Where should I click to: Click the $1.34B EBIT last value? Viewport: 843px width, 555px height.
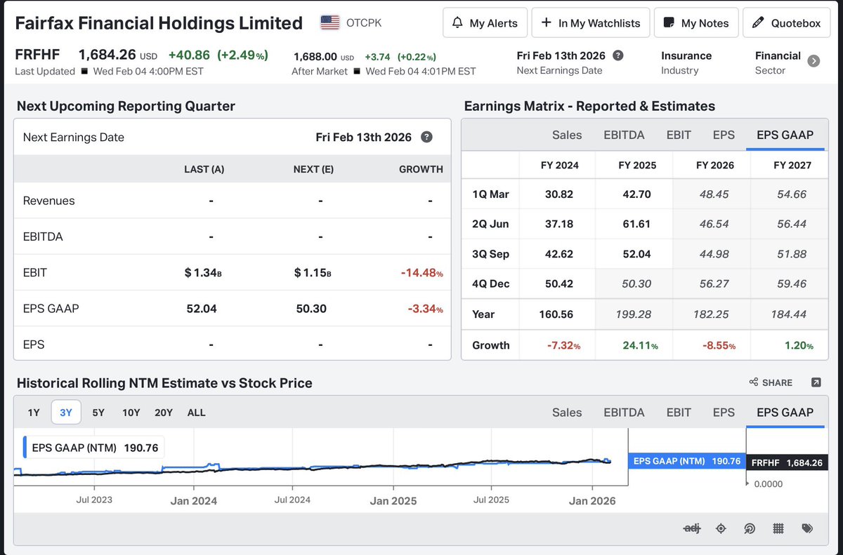tap(203, 272)
